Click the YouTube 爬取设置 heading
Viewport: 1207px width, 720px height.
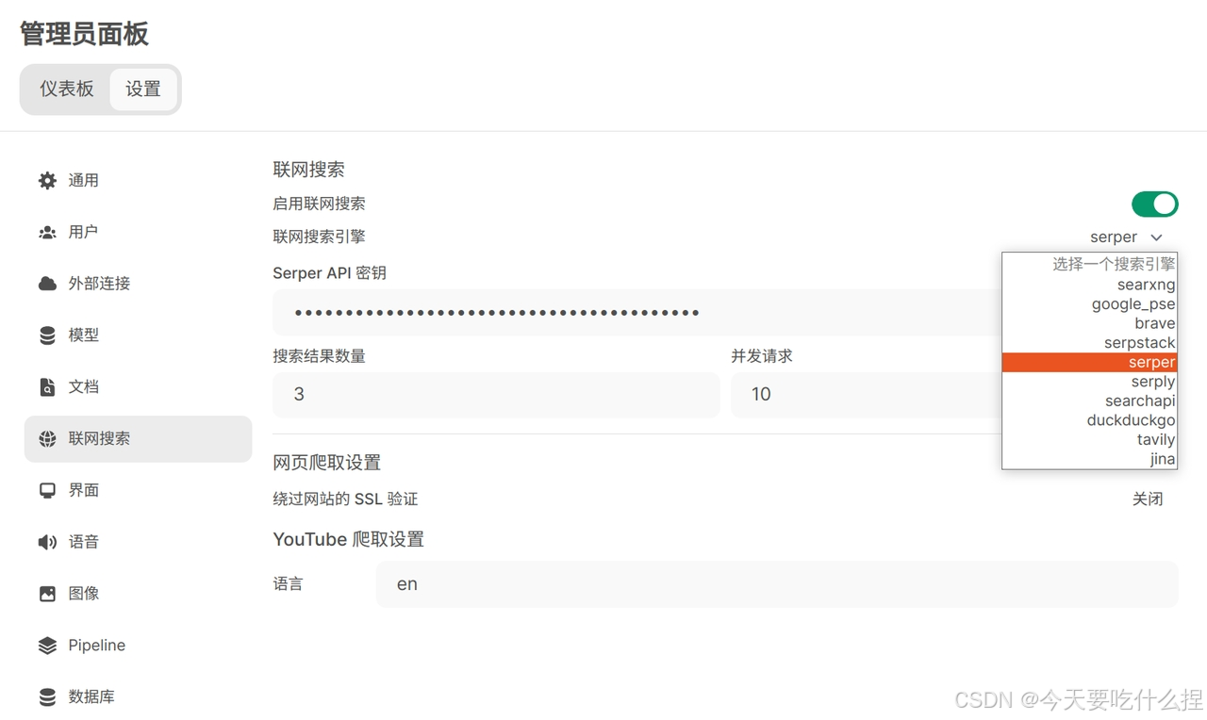[348, 539]
